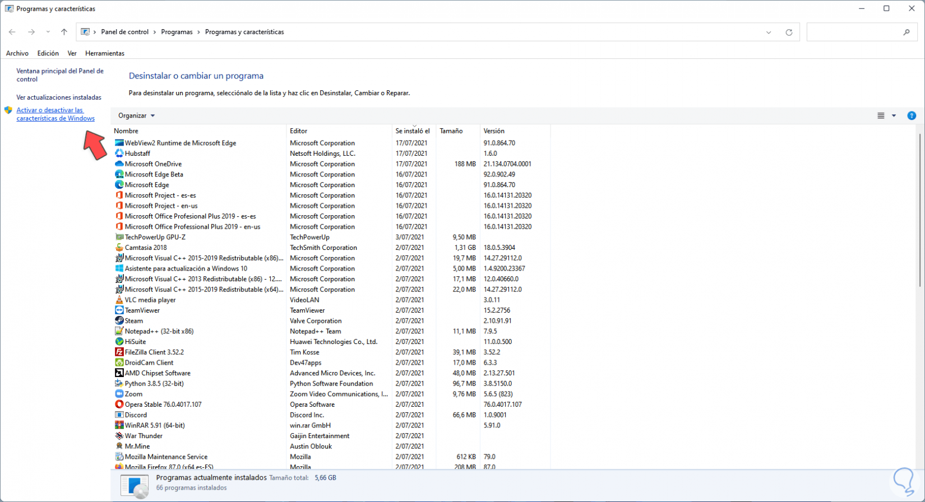925x502 pixels.
Task: Select the Steam program icon
Action: (119, 320)
